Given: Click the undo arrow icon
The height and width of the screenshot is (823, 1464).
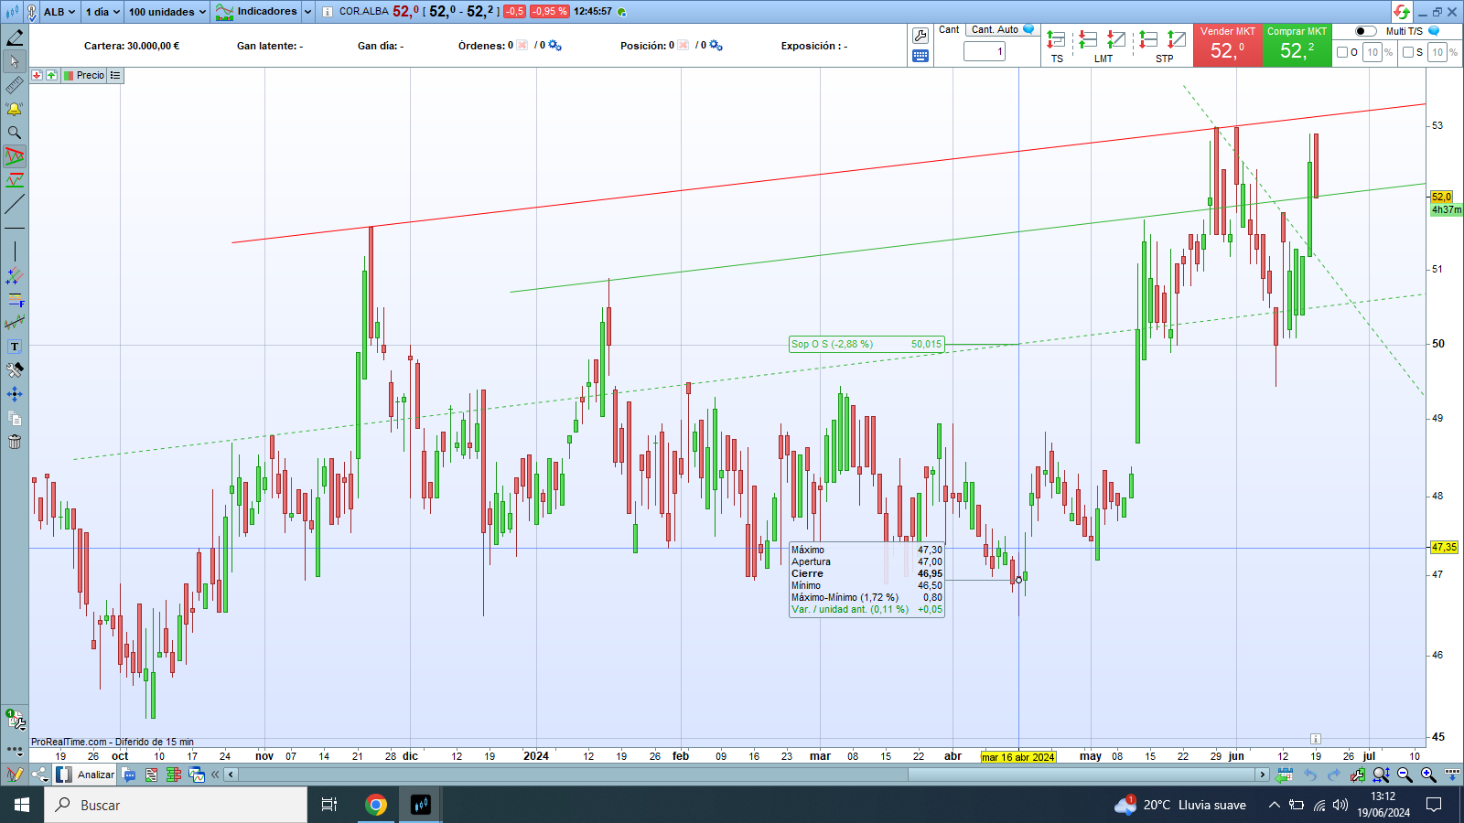Looking at the screenshot, I should click(x=1310, y=775).
